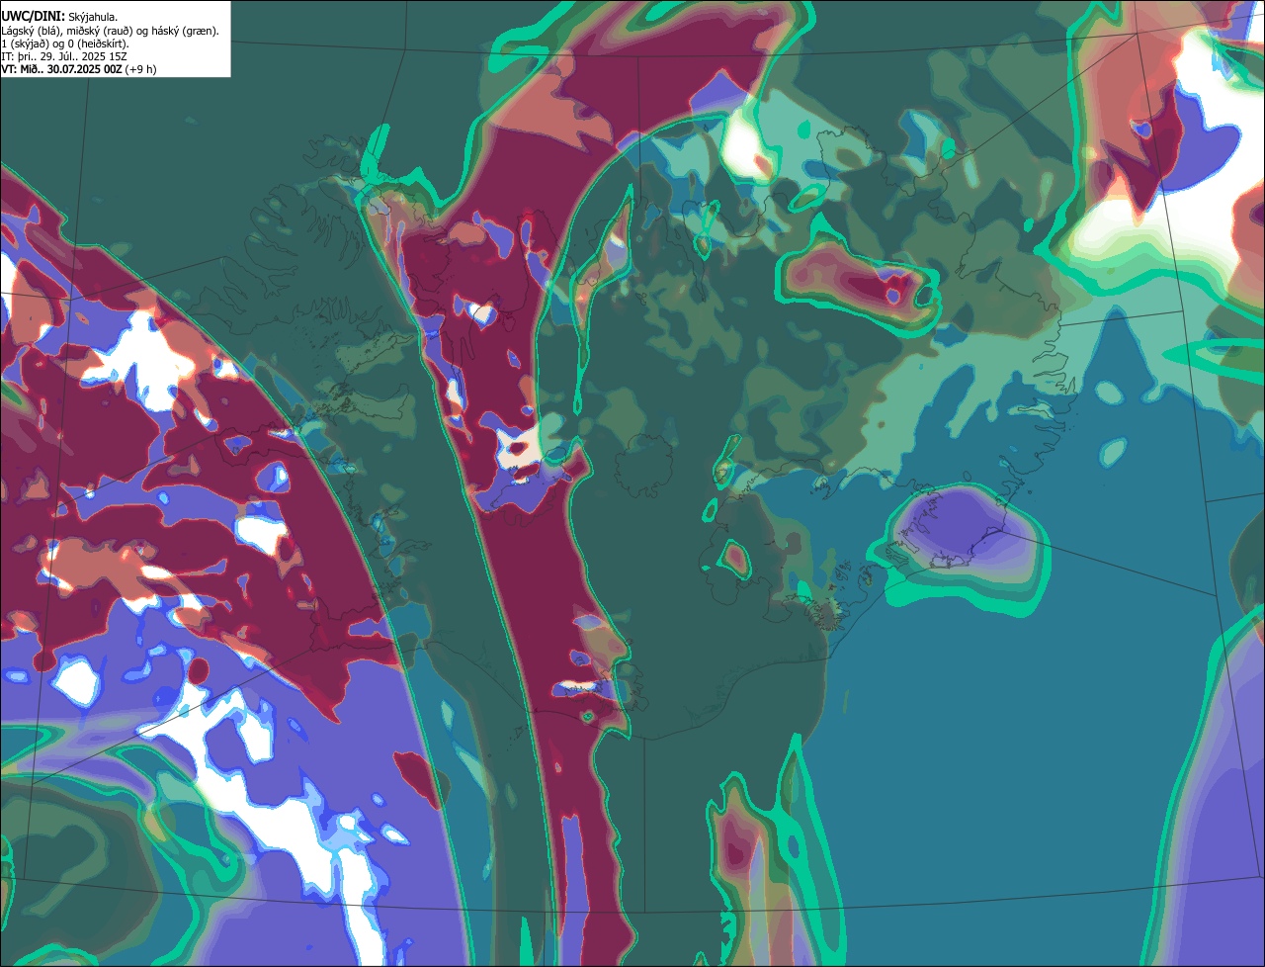Click the "VT: Mið.. 30.07.2025 00Z (+9 h)" line

point(78,69)
